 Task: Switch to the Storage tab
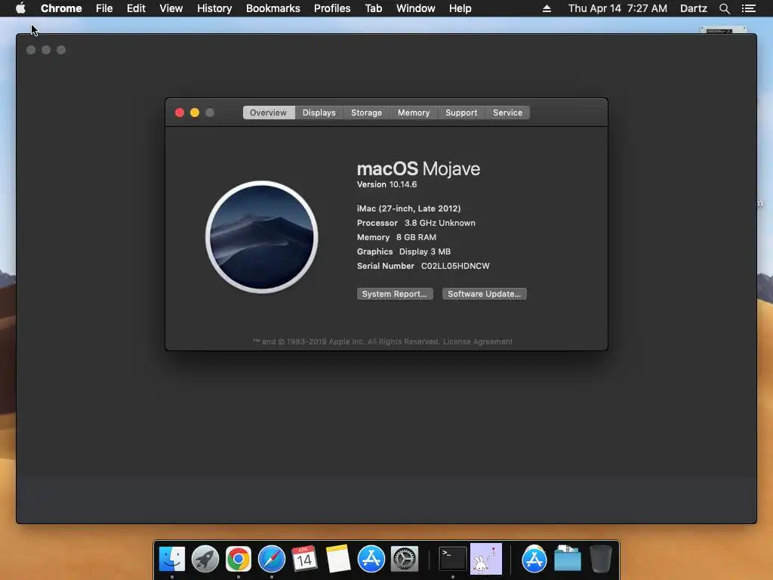(x=366, y=113)
